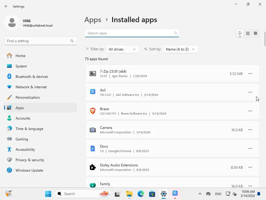266x200 pixels.
Task: Switch to table view layout
Action: pyautogui.click(x=256, y=33)
